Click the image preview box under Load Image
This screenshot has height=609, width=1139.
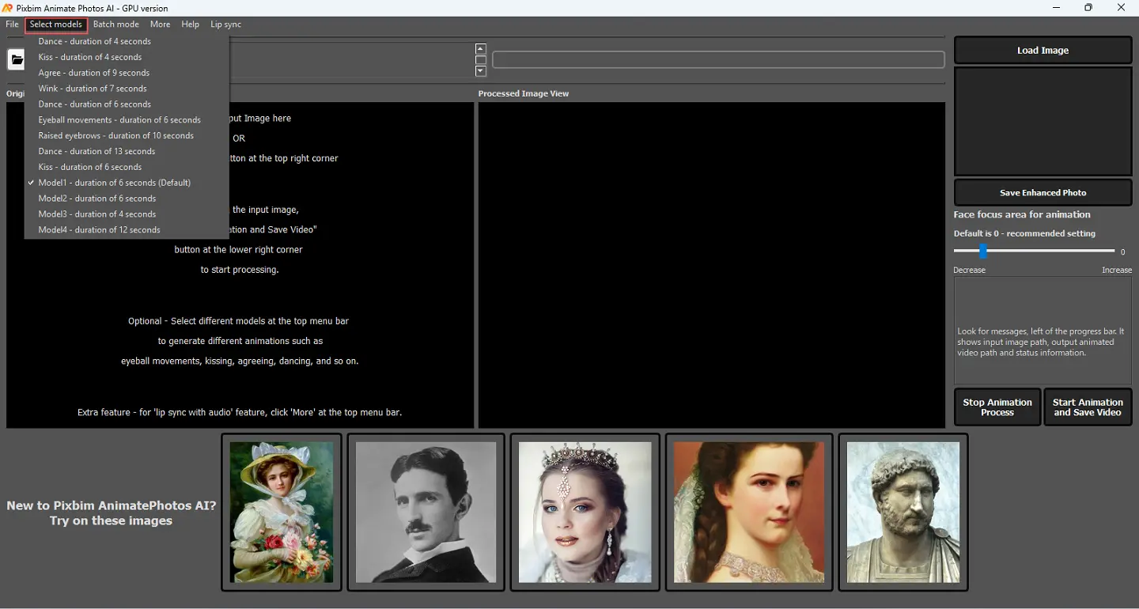click(1043, 121)
